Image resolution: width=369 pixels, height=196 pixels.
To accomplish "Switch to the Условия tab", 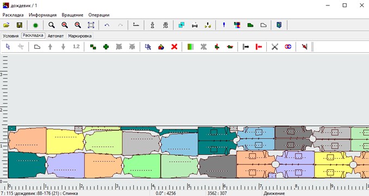I will tap(10, 36).
